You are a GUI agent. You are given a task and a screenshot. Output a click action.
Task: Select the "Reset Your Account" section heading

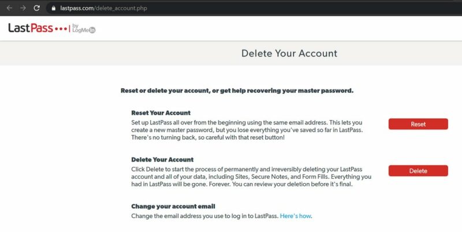(161, 113)
